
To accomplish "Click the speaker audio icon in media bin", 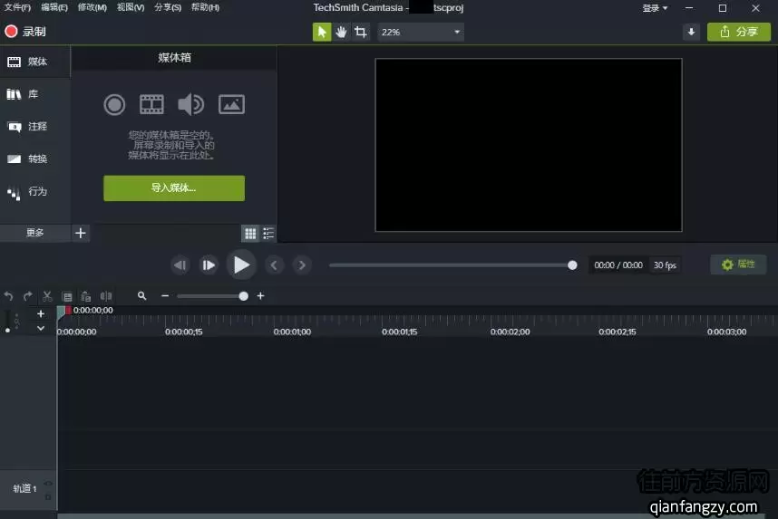I will pos(191,104).
